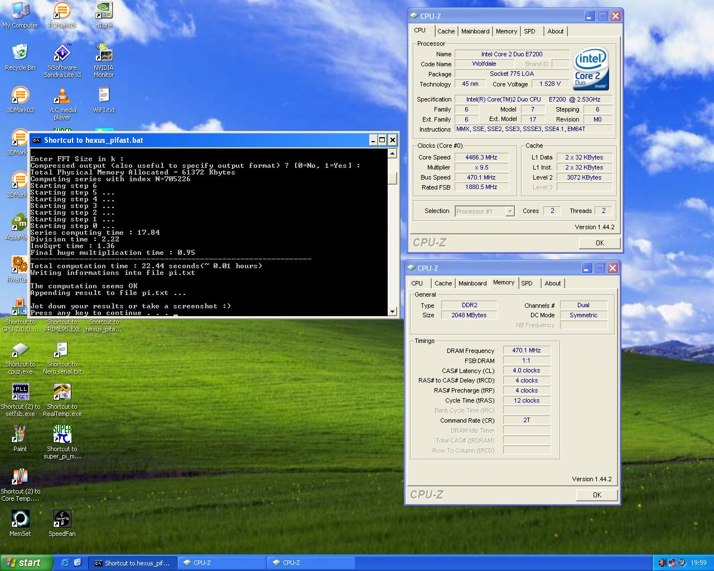The height and width of the screenshot is (571, 714).
Task: Click the Core Speed value 4466.3 MHz
Action: pos(481,157)
